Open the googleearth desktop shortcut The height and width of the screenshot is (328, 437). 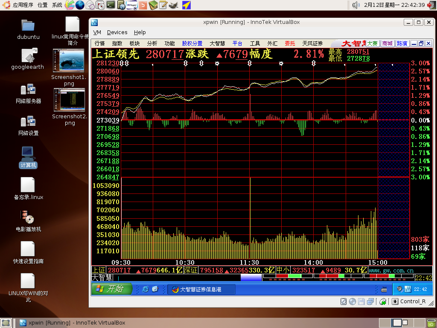click(28, 59)
